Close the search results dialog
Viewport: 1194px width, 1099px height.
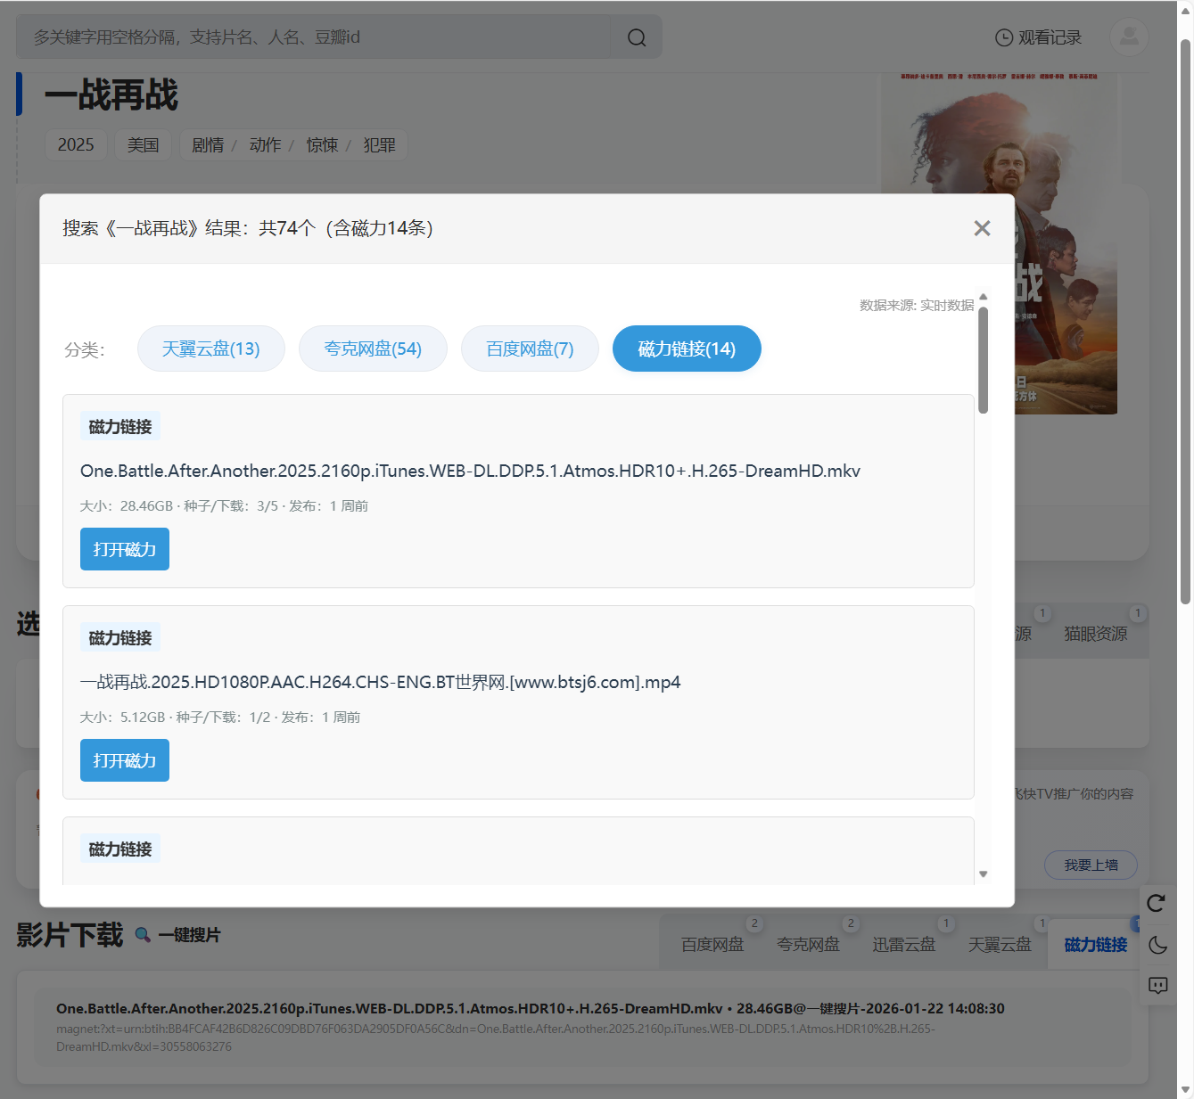click(x=982, y=228)
